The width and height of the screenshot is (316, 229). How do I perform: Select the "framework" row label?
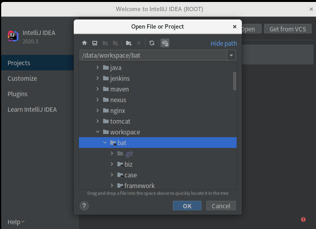tap(140, 186)
